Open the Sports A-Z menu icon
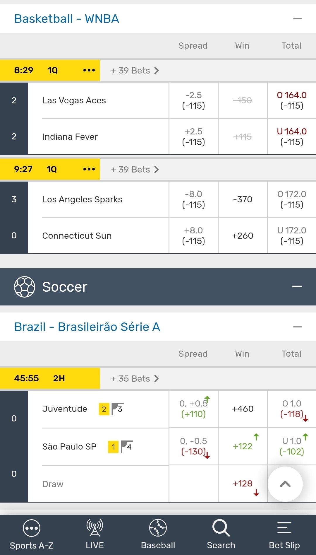 coord(31,528)
